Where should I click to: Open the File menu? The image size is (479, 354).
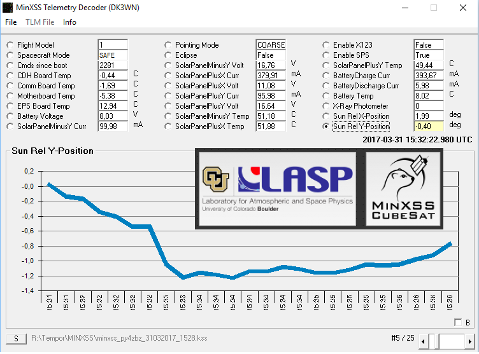tap(11, 22)
